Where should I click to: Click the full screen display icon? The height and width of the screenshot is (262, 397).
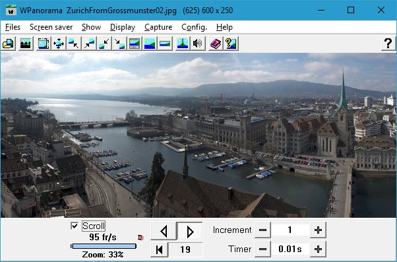44,44
